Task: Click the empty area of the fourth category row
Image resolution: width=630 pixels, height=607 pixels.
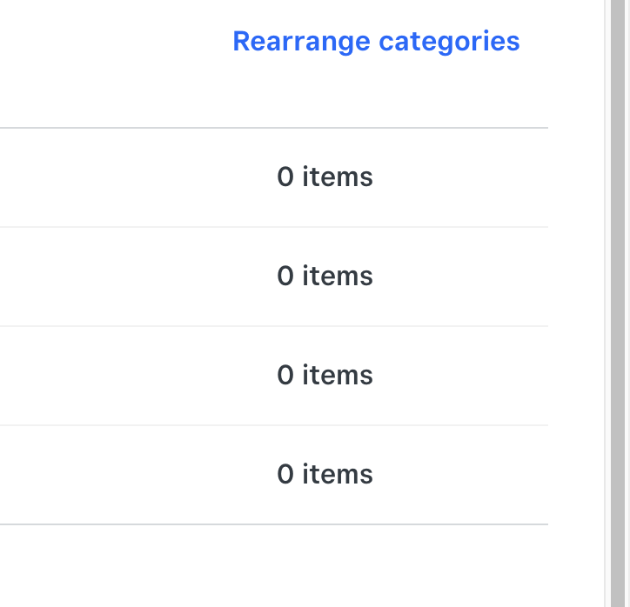Action: point(131,475)
